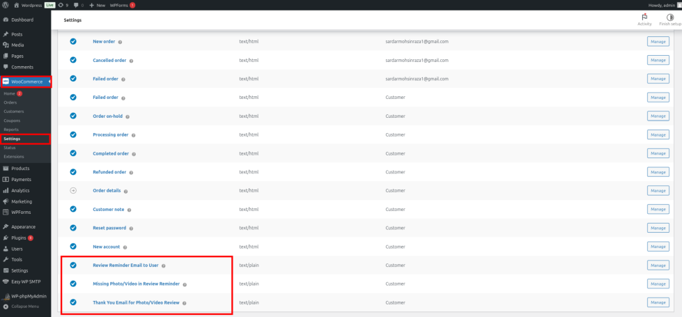Toggle enabled checkmark for Completed order
Viewport: 682px width, 317px height.
tap(73, 153)
